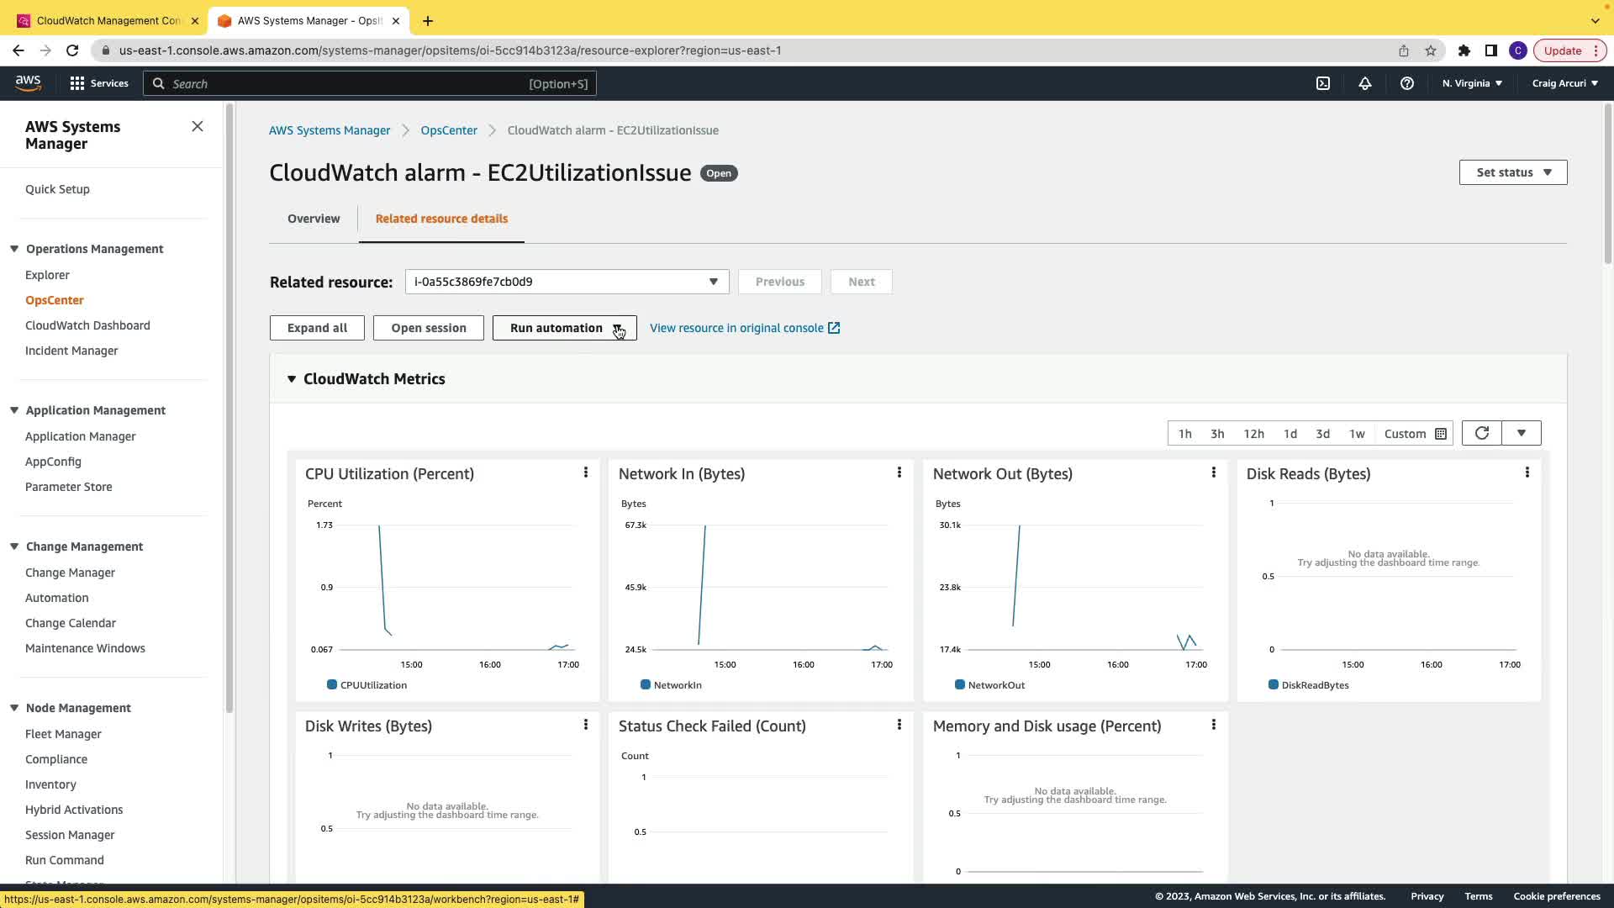Open the AWS CloudShell icon
Screen dimensions: 1614x908
tap(1322, 83)
